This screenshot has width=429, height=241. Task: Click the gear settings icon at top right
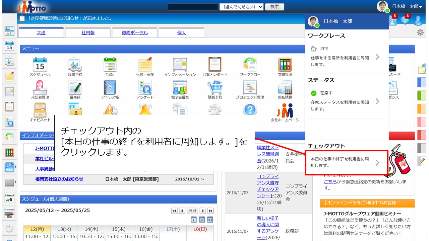(x=420, y=32)
